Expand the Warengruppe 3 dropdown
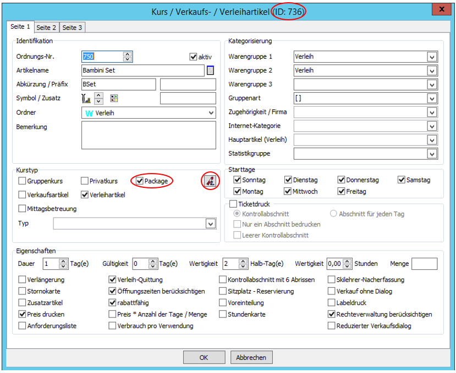Viewport: 456px width, 373px height. (x=432, y=85)
